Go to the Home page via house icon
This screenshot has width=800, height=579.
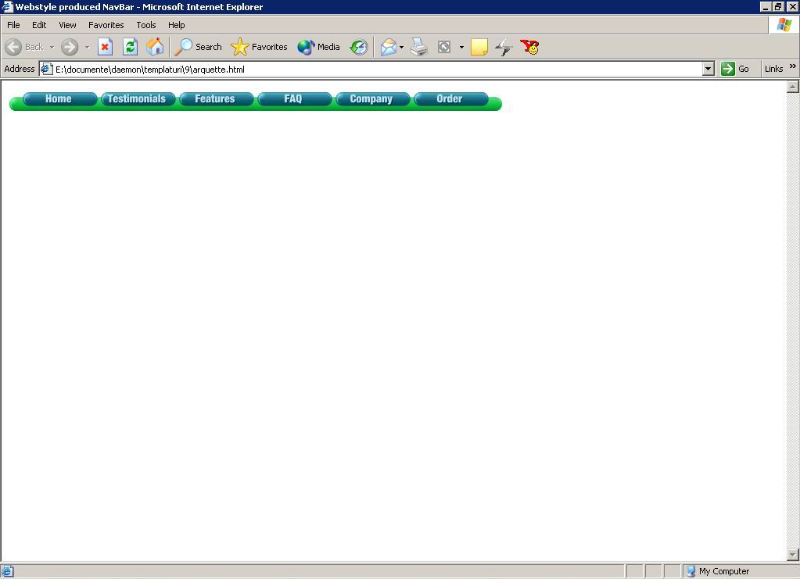[x=155, y=47]
